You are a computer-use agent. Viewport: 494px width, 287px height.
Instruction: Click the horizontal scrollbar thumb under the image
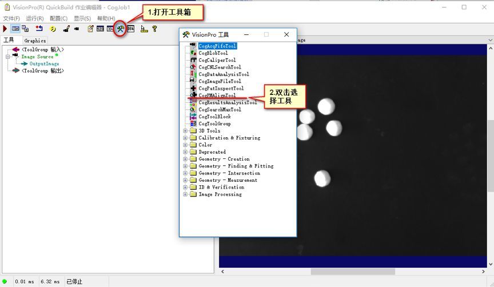pos(353,271)
